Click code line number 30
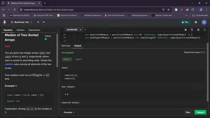Viewport: 210px width, 118px height. point(65,38)
